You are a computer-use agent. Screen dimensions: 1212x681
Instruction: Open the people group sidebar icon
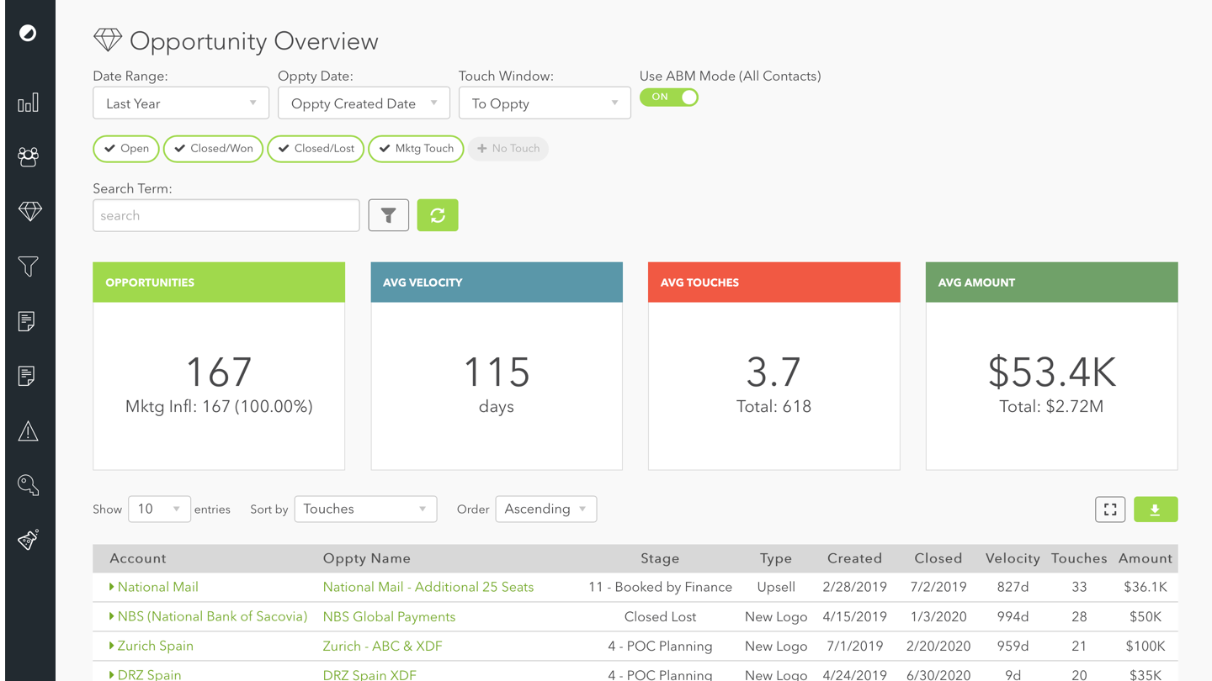click(28, 157)
